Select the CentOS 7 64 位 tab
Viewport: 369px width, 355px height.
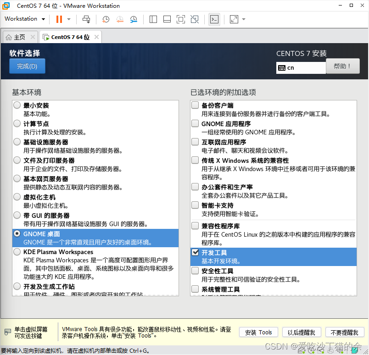(x=70, y=37)
